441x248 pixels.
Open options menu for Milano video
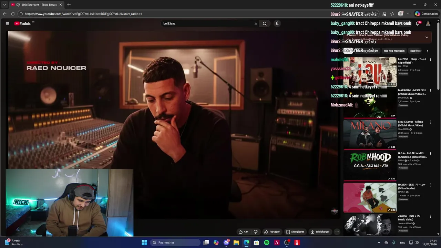[x=430, y=122]
